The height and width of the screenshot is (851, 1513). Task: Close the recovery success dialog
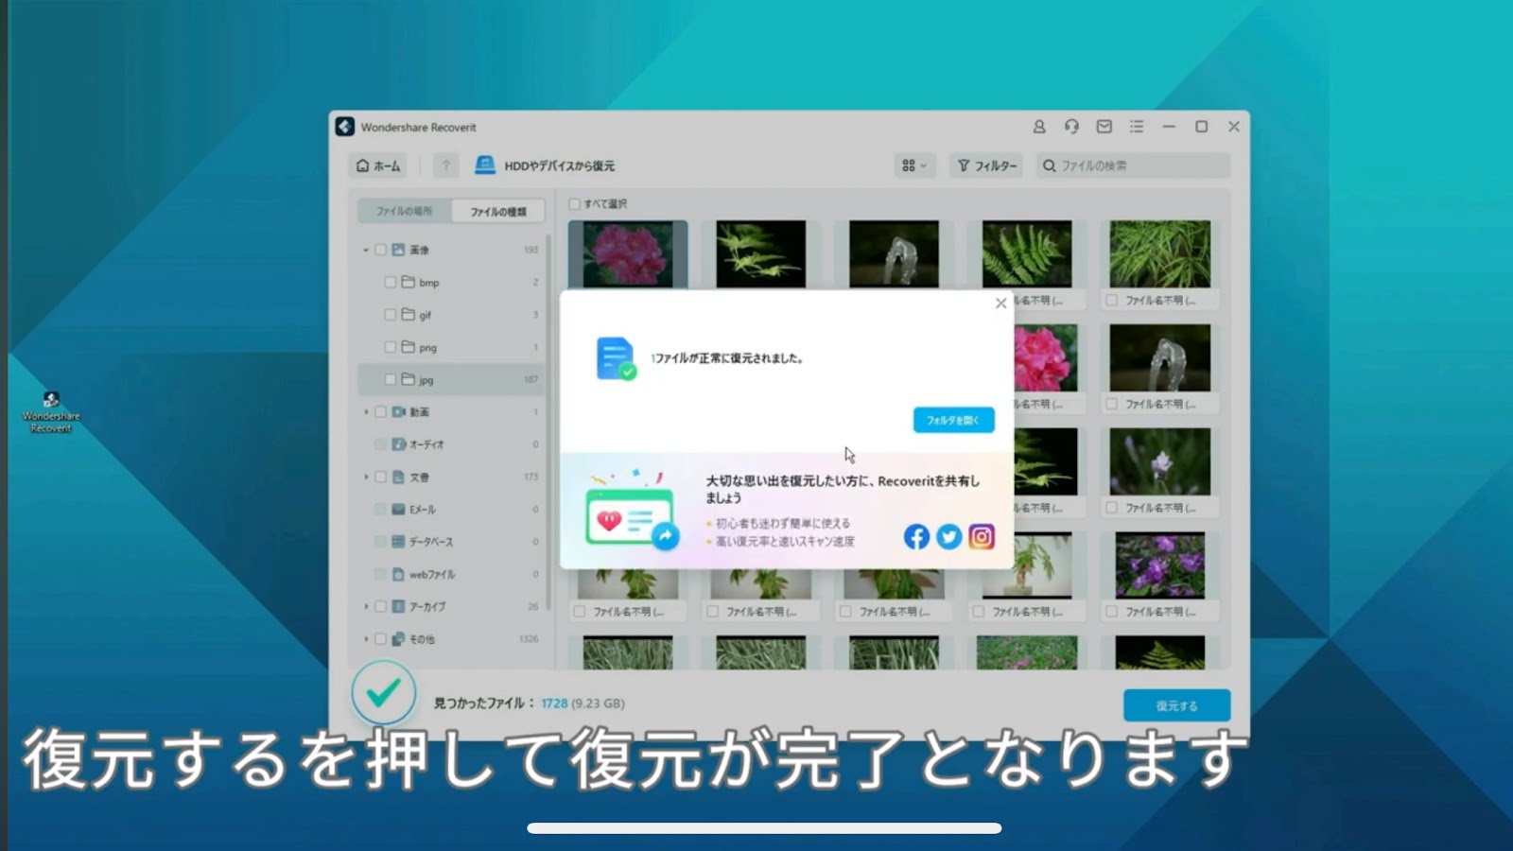(1000, 304)
